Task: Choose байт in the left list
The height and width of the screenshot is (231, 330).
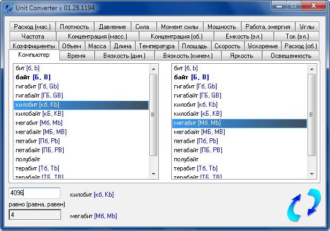Action: (x=33, y=77)
